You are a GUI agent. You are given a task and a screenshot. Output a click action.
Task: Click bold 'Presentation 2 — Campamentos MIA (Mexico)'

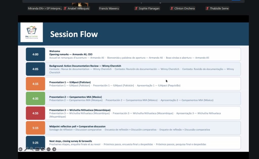(x=75, y=97)
